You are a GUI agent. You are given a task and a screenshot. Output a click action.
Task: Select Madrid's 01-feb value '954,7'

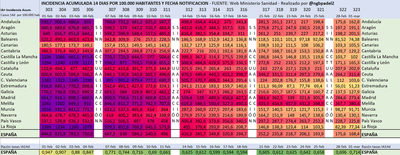[47, 98]
